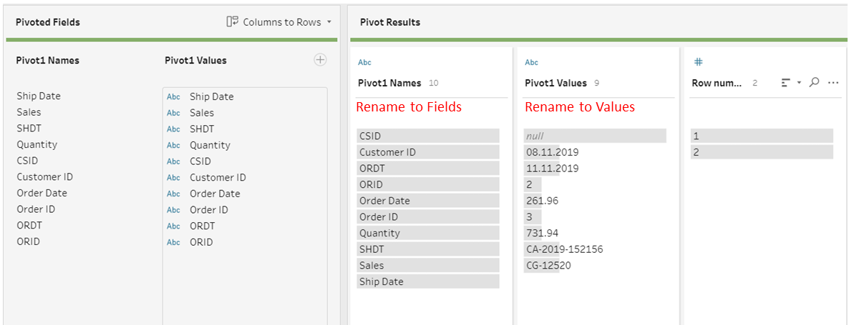Image resolution: width=849 pixels, height=325 pixels.
Task: Click the plus icon to add pivot values
Action: tap(320, 60)
